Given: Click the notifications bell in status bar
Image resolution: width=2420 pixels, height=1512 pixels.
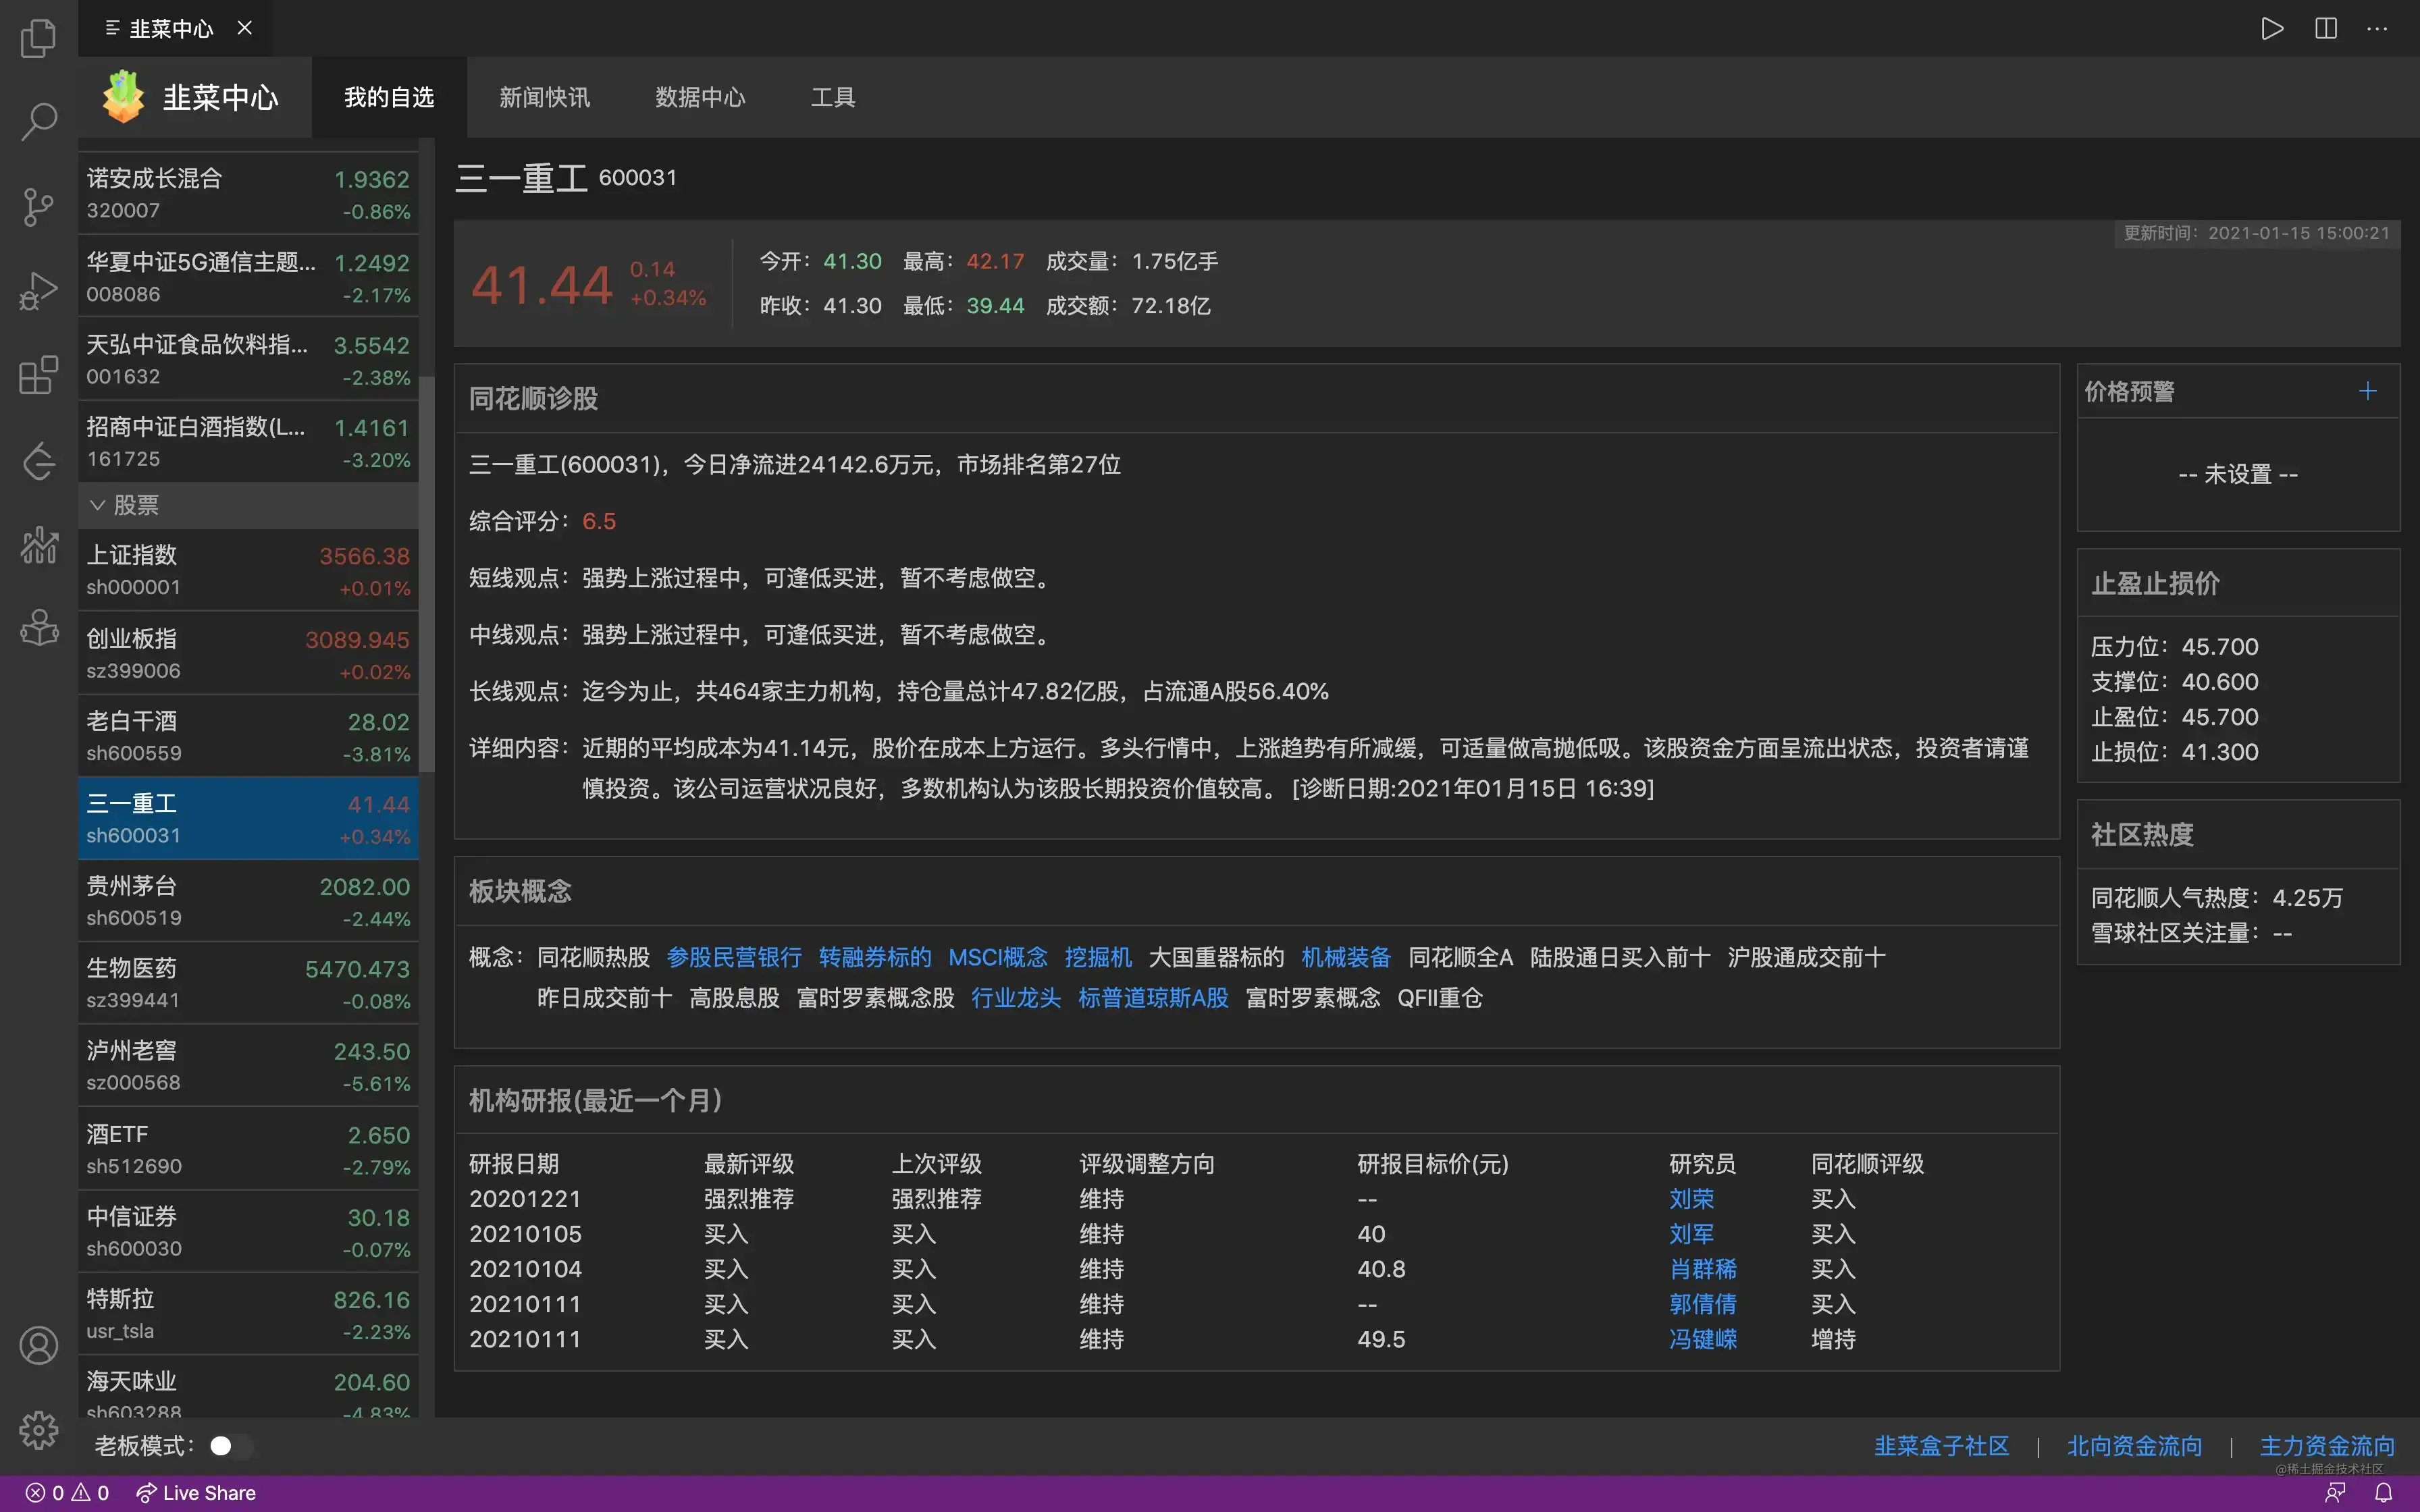Looking at the screenshot, I should point(2384,1492).
